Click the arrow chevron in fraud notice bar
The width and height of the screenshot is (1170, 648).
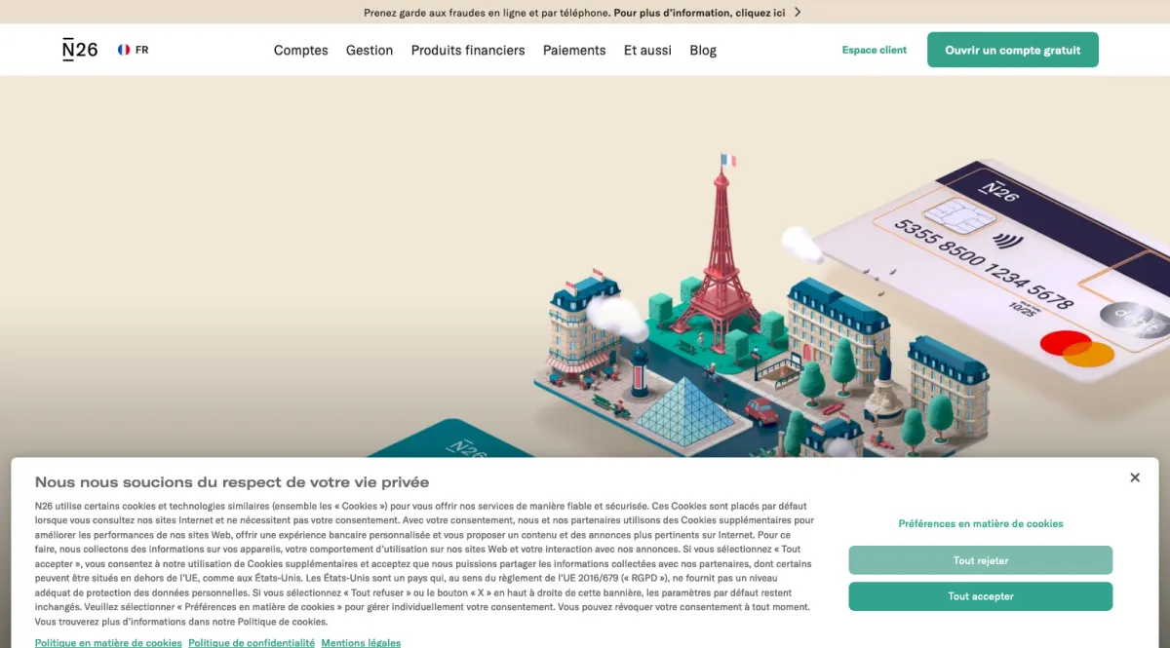pos(798,13)
